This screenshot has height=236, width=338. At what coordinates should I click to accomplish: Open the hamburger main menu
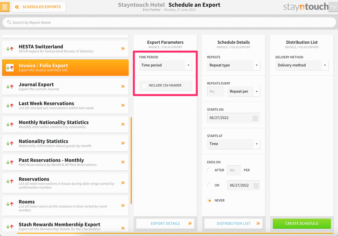click(4, 7)
